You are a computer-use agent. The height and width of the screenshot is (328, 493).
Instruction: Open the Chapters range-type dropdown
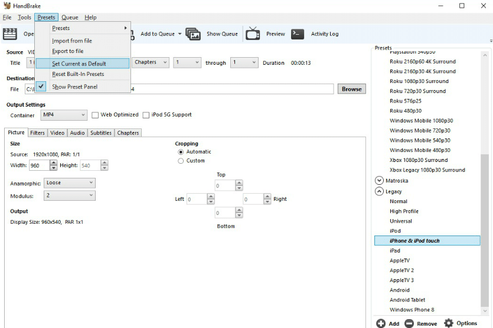click(151, 62)
